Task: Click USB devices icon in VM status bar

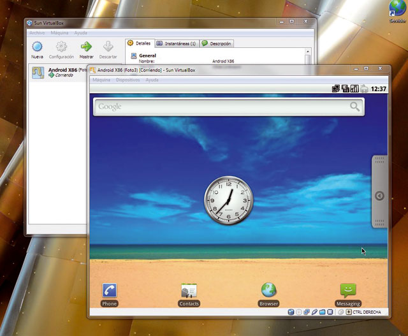Action: [314, 312]
